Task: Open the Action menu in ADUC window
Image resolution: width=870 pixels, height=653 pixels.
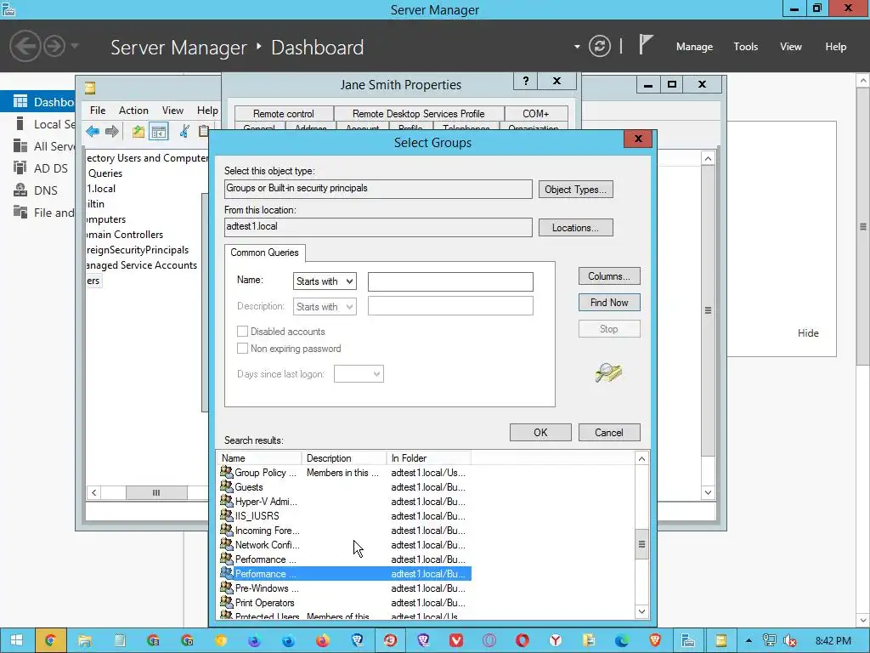Action: [133, 110]
